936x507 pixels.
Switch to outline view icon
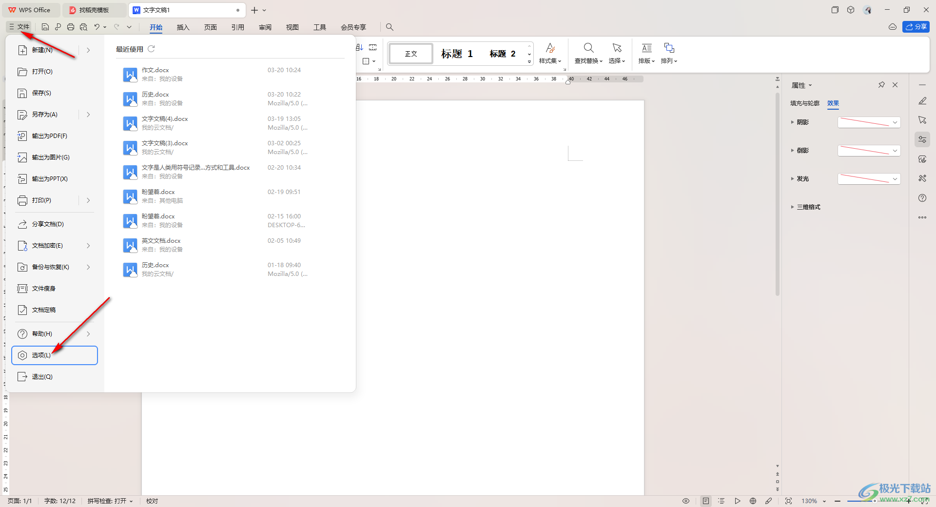pos(721,501)
